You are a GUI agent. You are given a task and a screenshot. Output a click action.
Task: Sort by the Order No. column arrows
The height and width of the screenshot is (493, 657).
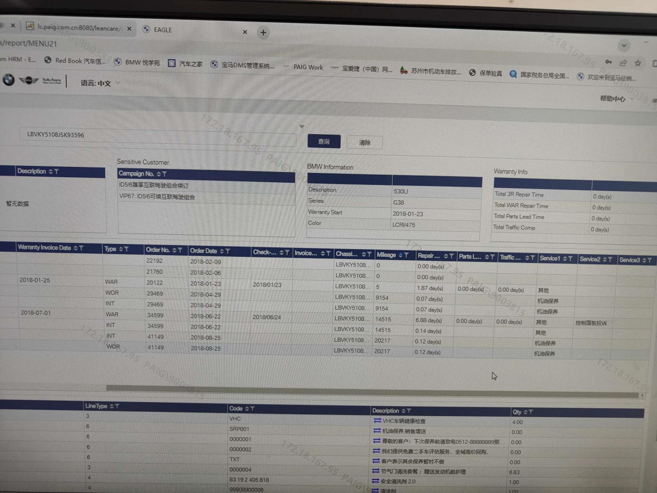[175, 250]
